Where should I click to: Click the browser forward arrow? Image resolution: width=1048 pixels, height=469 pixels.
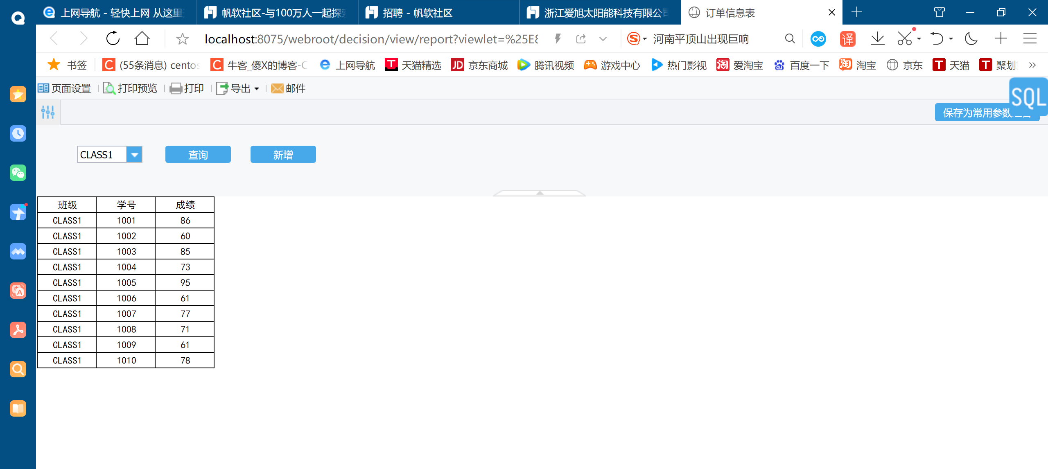click(x=84, y=39)
